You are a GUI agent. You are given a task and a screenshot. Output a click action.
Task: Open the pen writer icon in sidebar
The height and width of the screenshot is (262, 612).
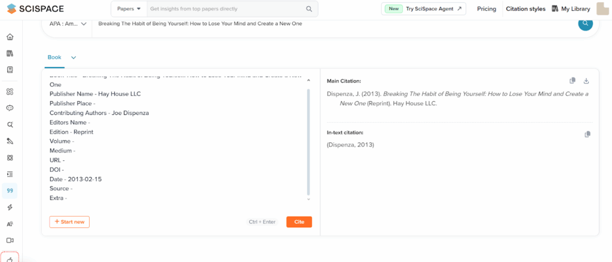point(10,141)
